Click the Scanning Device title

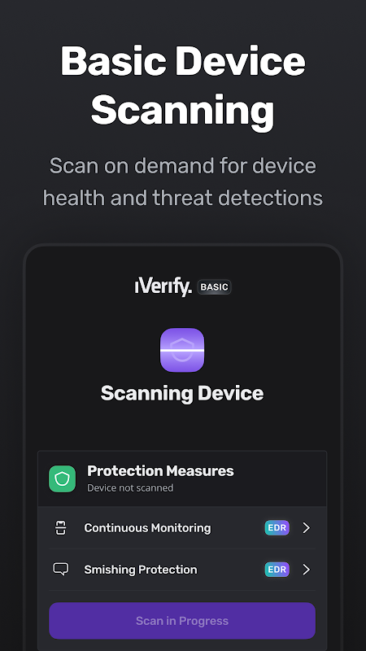pyautogui.click(x=182, y=393)
